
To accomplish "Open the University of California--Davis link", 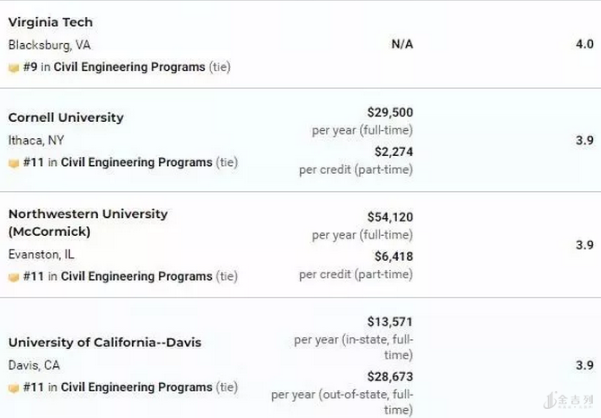I will click(104, 343).
